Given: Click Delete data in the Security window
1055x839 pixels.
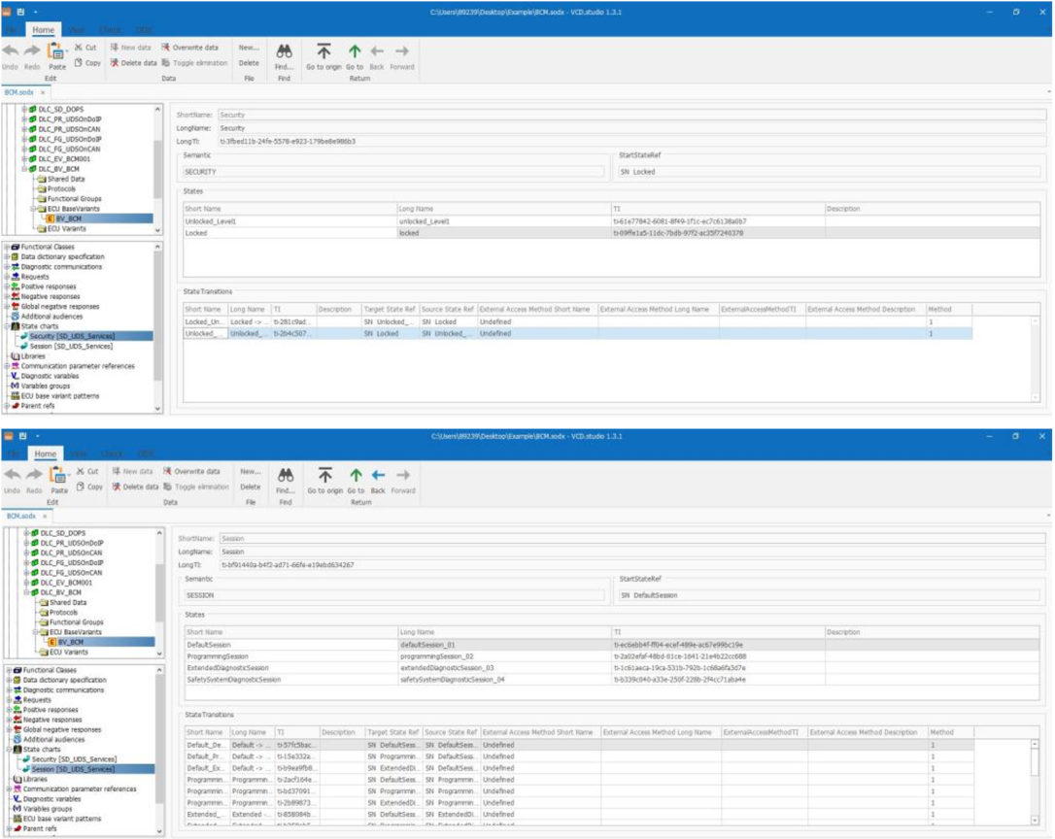Looking at the screenshot, I should tap(133, 62).
